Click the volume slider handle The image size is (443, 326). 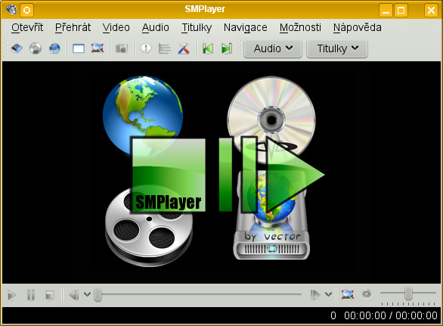[408, 293]
